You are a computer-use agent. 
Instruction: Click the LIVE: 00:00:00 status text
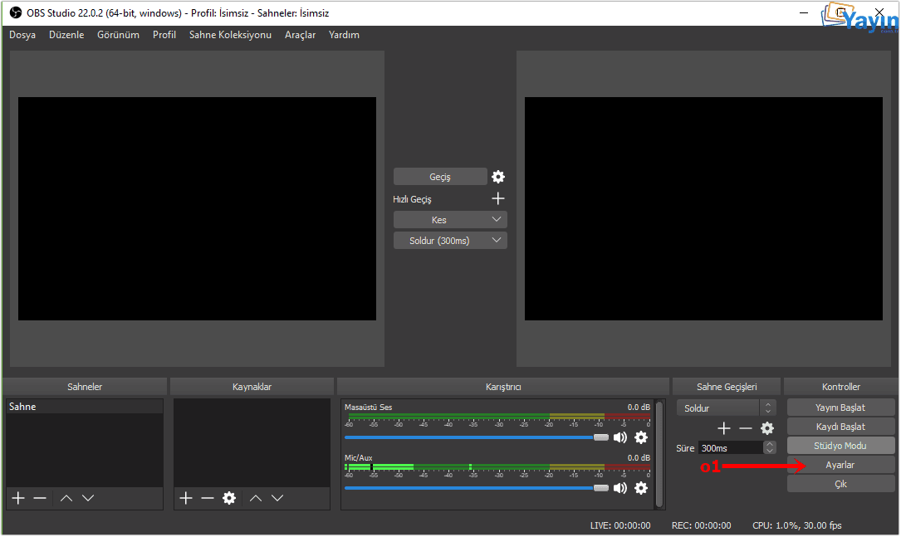tap(620, 525)
